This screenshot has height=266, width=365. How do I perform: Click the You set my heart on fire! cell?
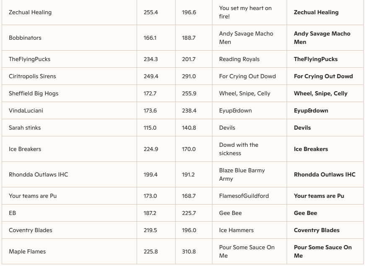pyautogui.click(x=245, y=12)
